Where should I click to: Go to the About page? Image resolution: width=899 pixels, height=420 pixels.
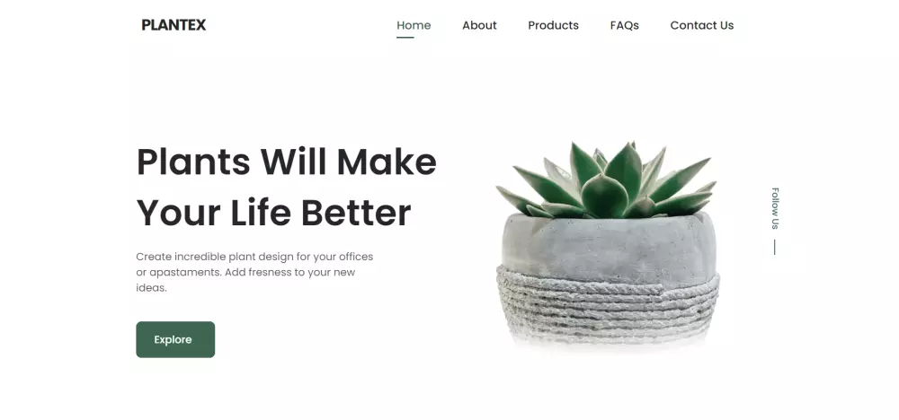(479, 25)
